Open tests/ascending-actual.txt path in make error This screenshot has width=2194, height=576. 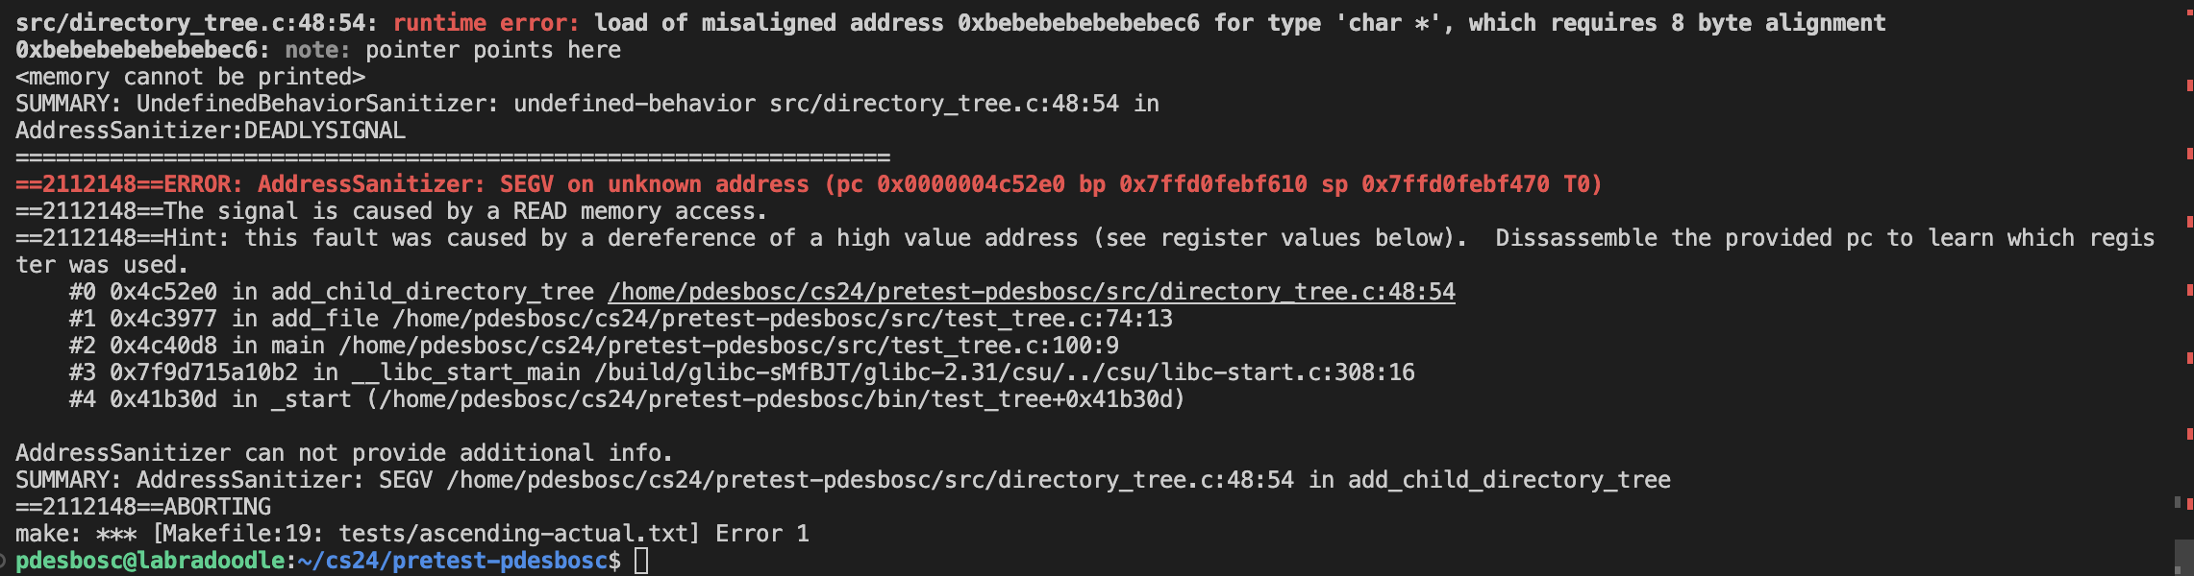[x=513, y=534]
